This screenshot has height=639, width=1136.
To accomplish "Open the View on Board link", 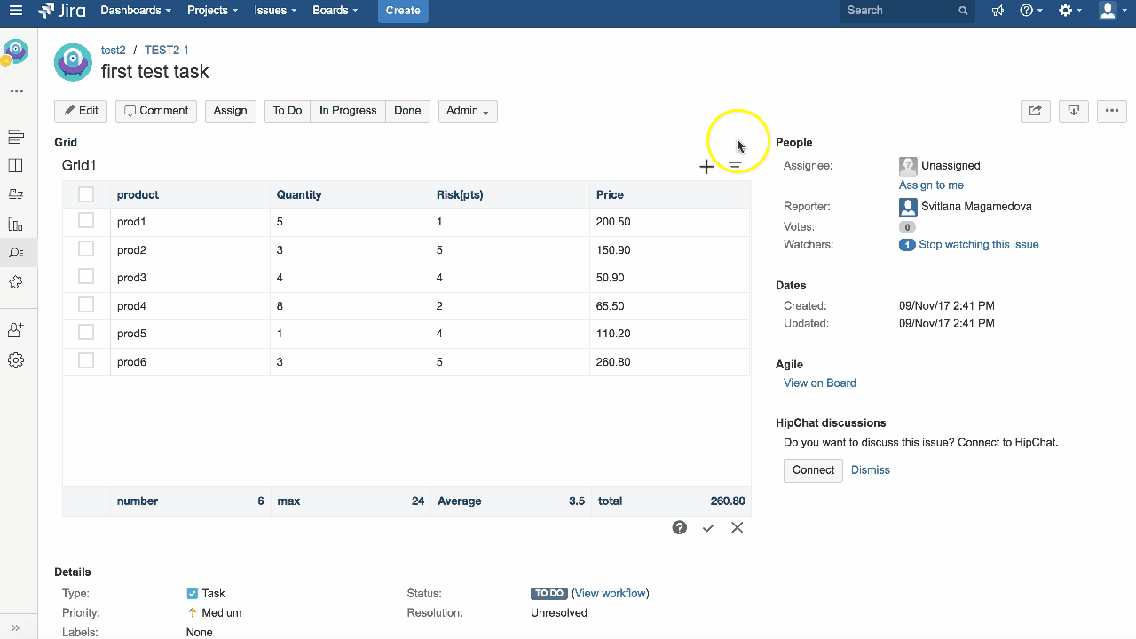I will [820, 383].
